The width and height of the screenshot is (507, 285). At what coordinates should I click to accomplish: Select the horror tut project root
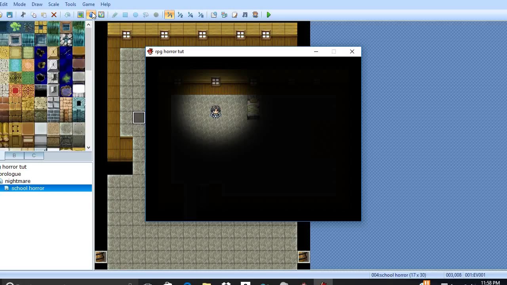tap(14, 167)
